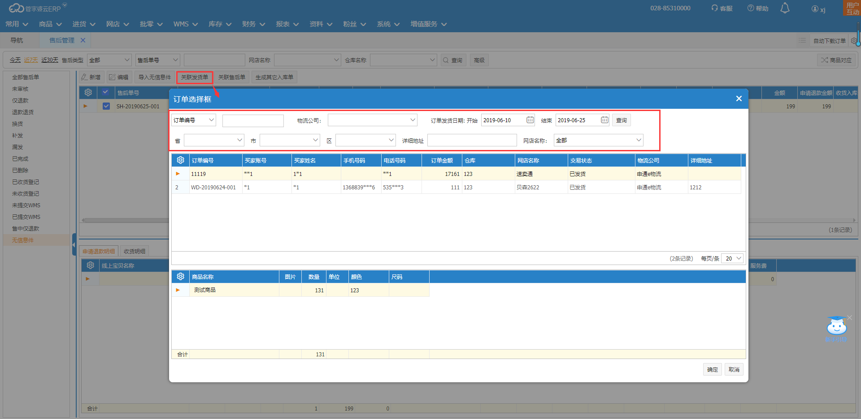This screenshot has width=861, height=419.
Task: Open the 增值服务 menu
Action: (x=428, y=24)
